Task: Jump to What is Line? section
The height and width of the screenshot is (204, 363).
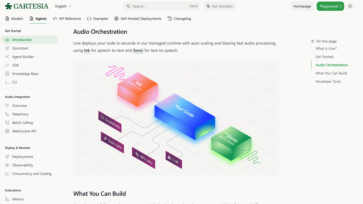Action: click(326, 48)
